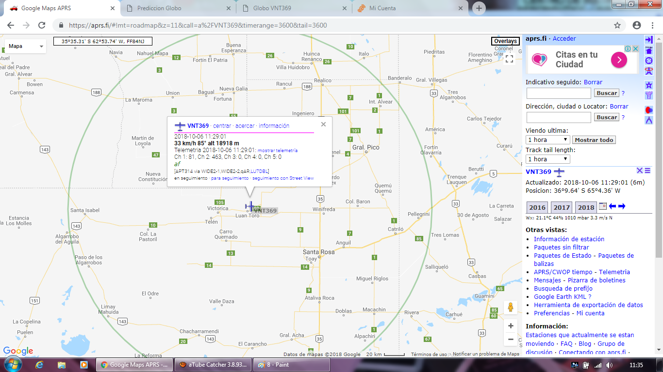663x372 pixels.
Task: Collapse the sidebar with the arrow icon
Action: (648, 40)
